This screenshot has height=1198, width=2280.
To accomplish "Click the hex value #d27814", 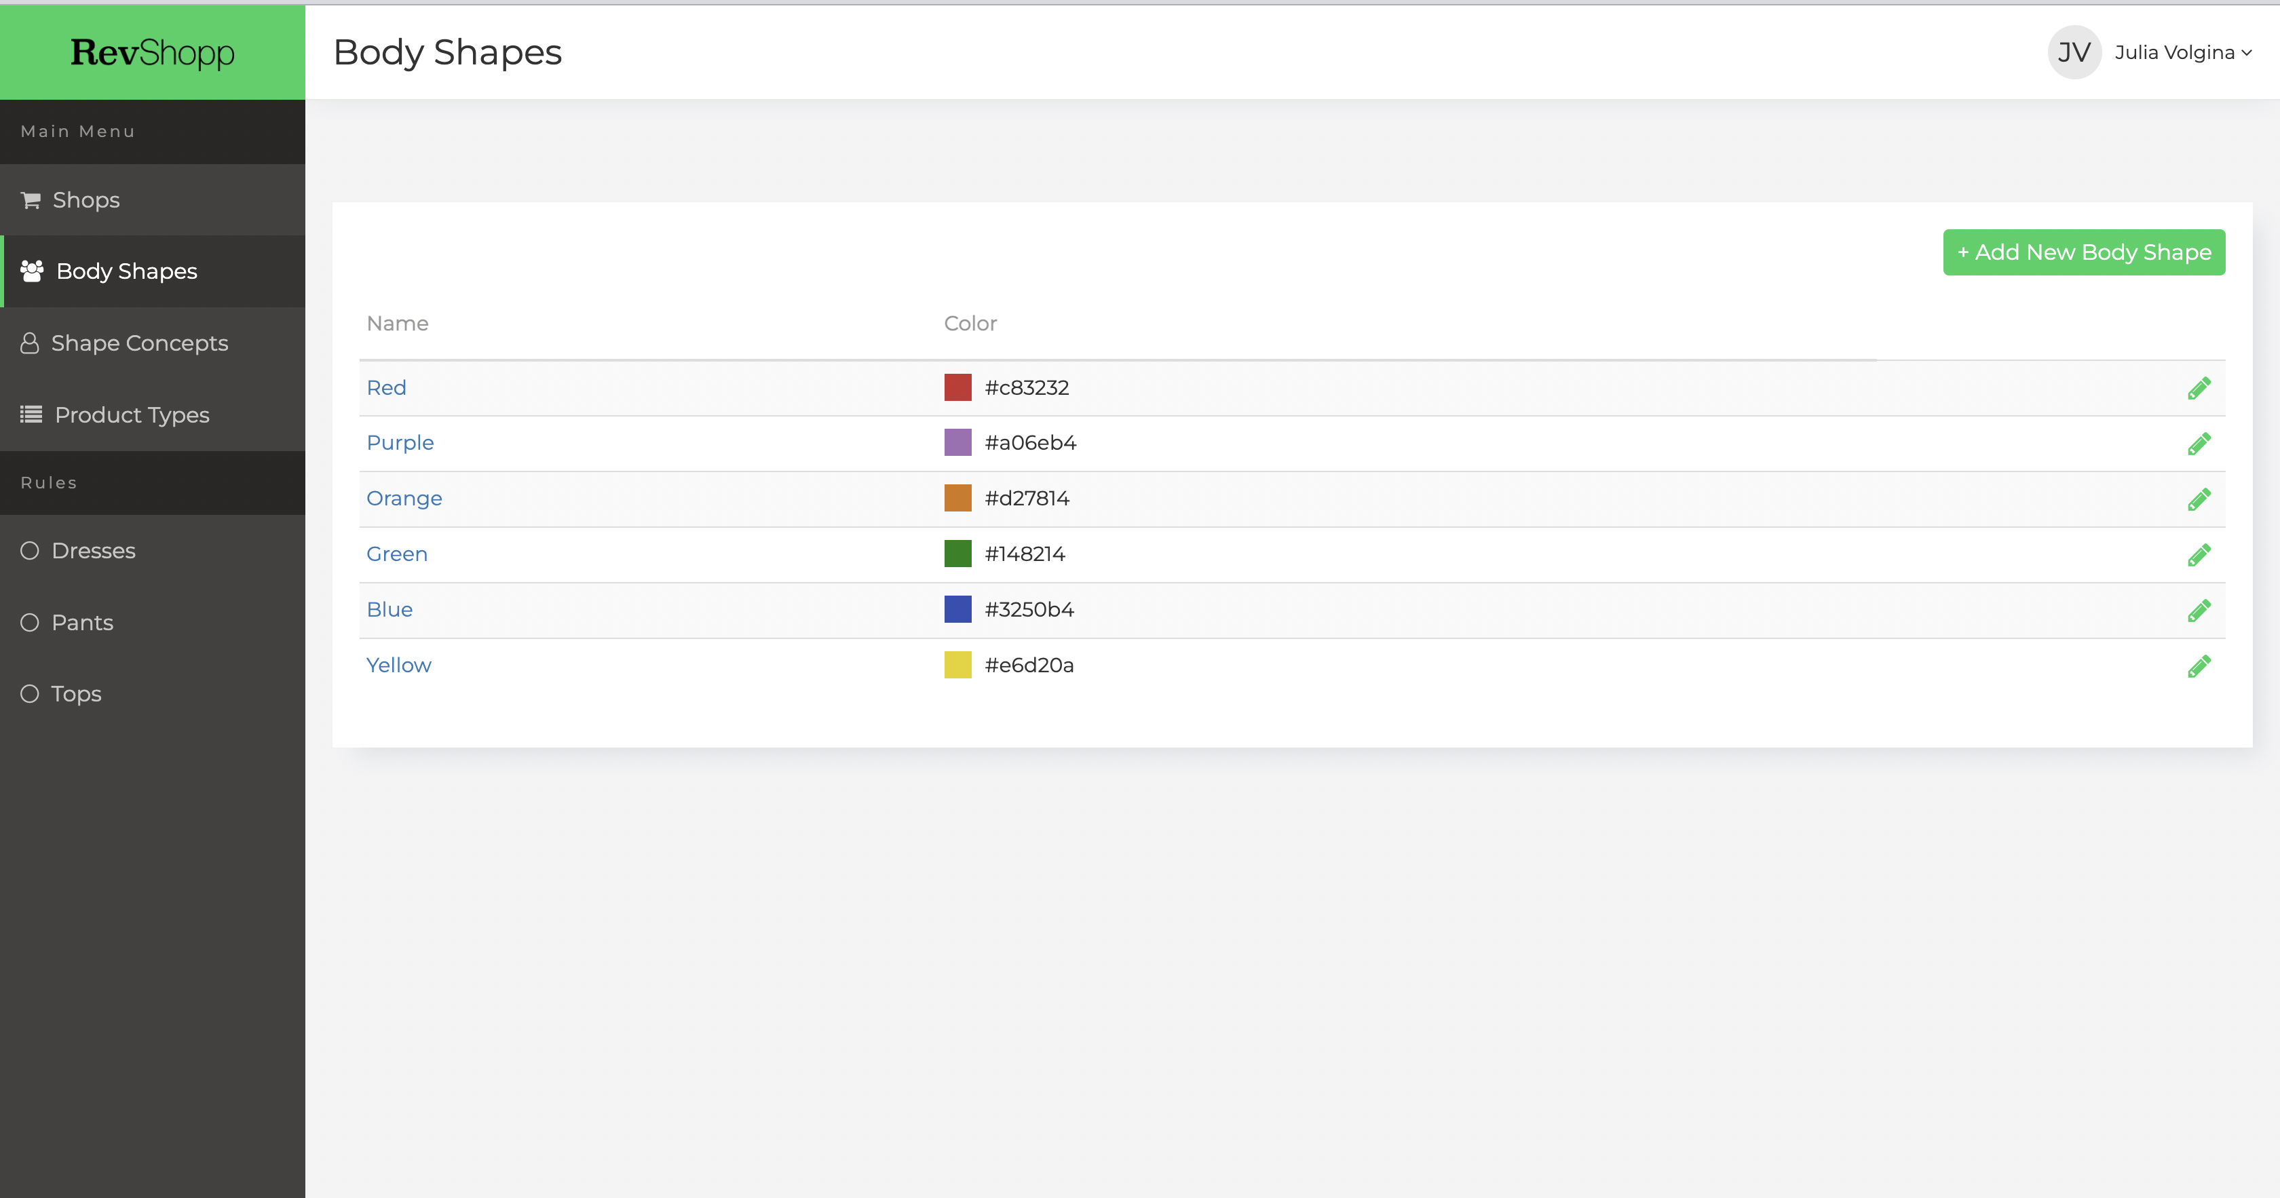I will pos(1027,498).
